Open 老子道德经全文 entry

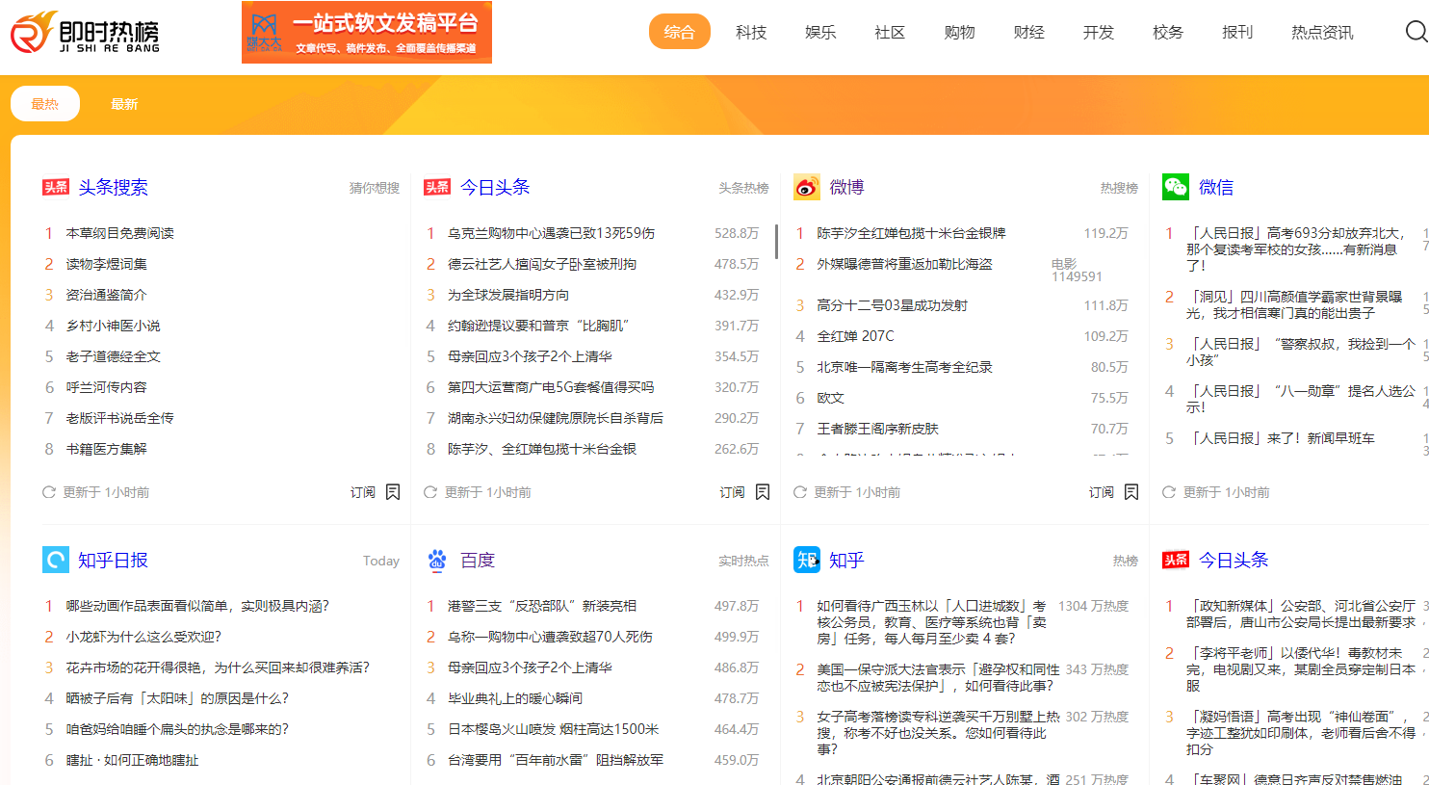click(x=114, y=356)
